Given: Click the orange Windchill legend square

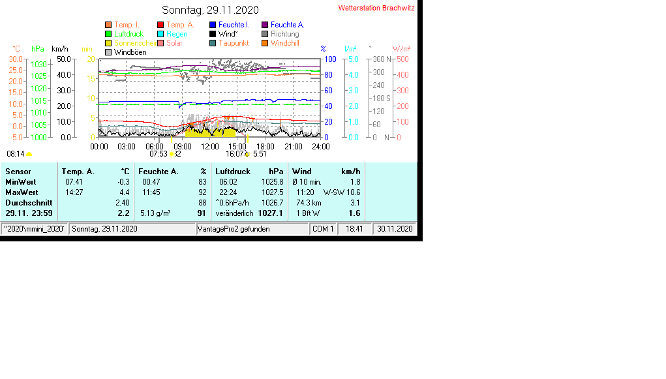Looking at the screenshot, I should (x=265, y=43).
